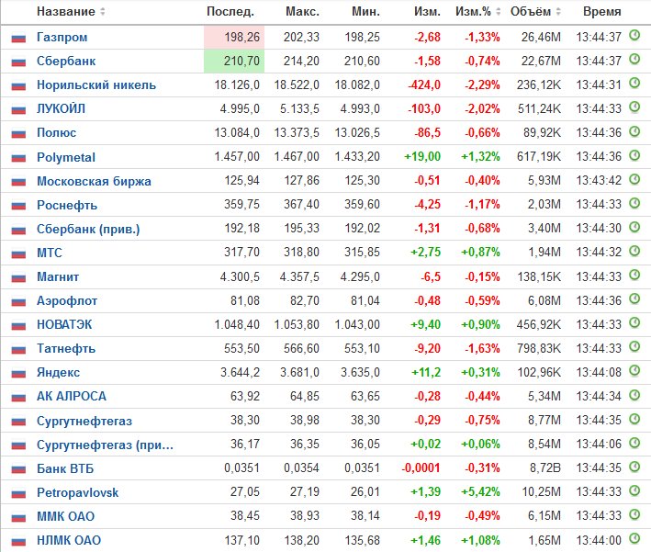Click the Макс. column header

(x=302, y=12)
